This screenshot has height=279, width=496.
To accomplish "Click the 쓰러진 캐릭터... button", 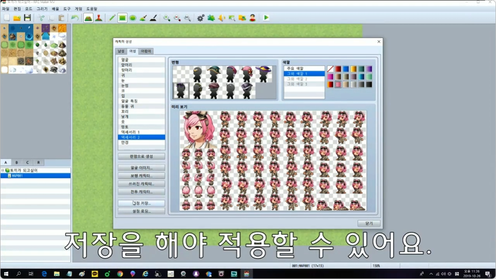I will pyautogui.click(x=141, y=184).
